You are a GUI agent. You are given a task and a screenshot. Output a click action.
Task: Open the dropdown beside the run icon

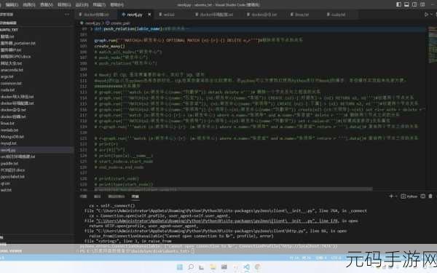click(x=432, y=15)
